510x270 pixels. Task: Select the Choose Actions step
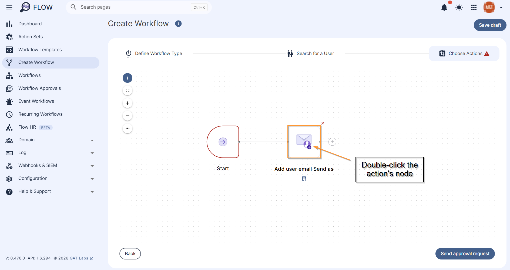click(464, 54)
